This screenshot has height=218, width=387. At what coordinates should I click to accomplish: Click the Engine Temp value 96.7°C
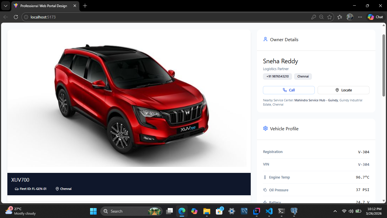363,177
